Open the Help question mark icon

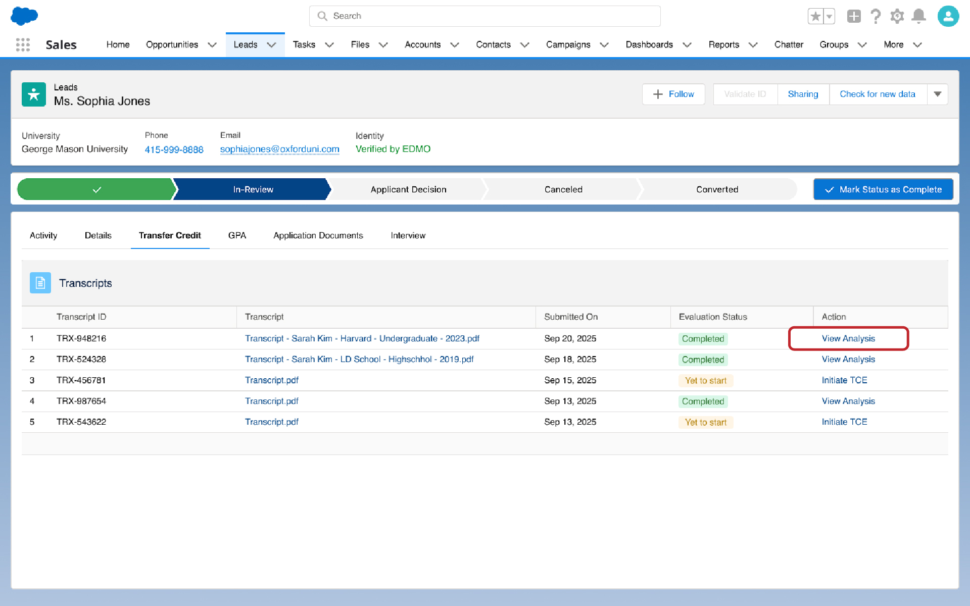(x=876, y=16)
